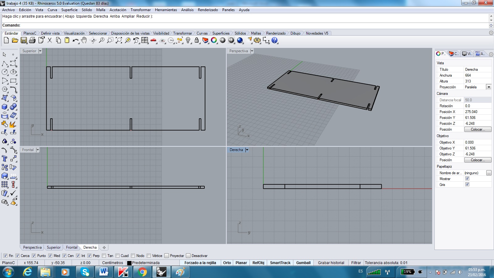Click the Undo arrow icon

tap(75, 40)
